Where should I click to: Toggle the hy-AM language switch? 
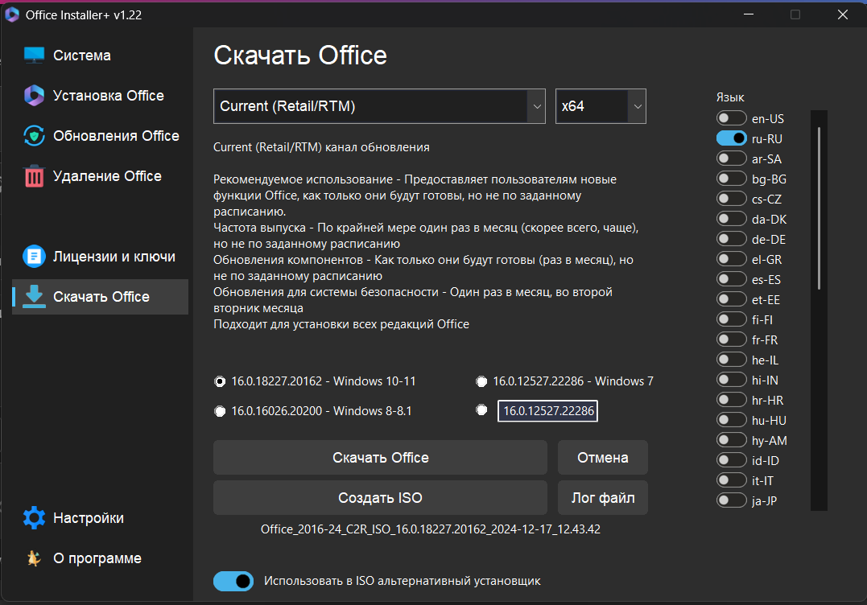point(732,440)
